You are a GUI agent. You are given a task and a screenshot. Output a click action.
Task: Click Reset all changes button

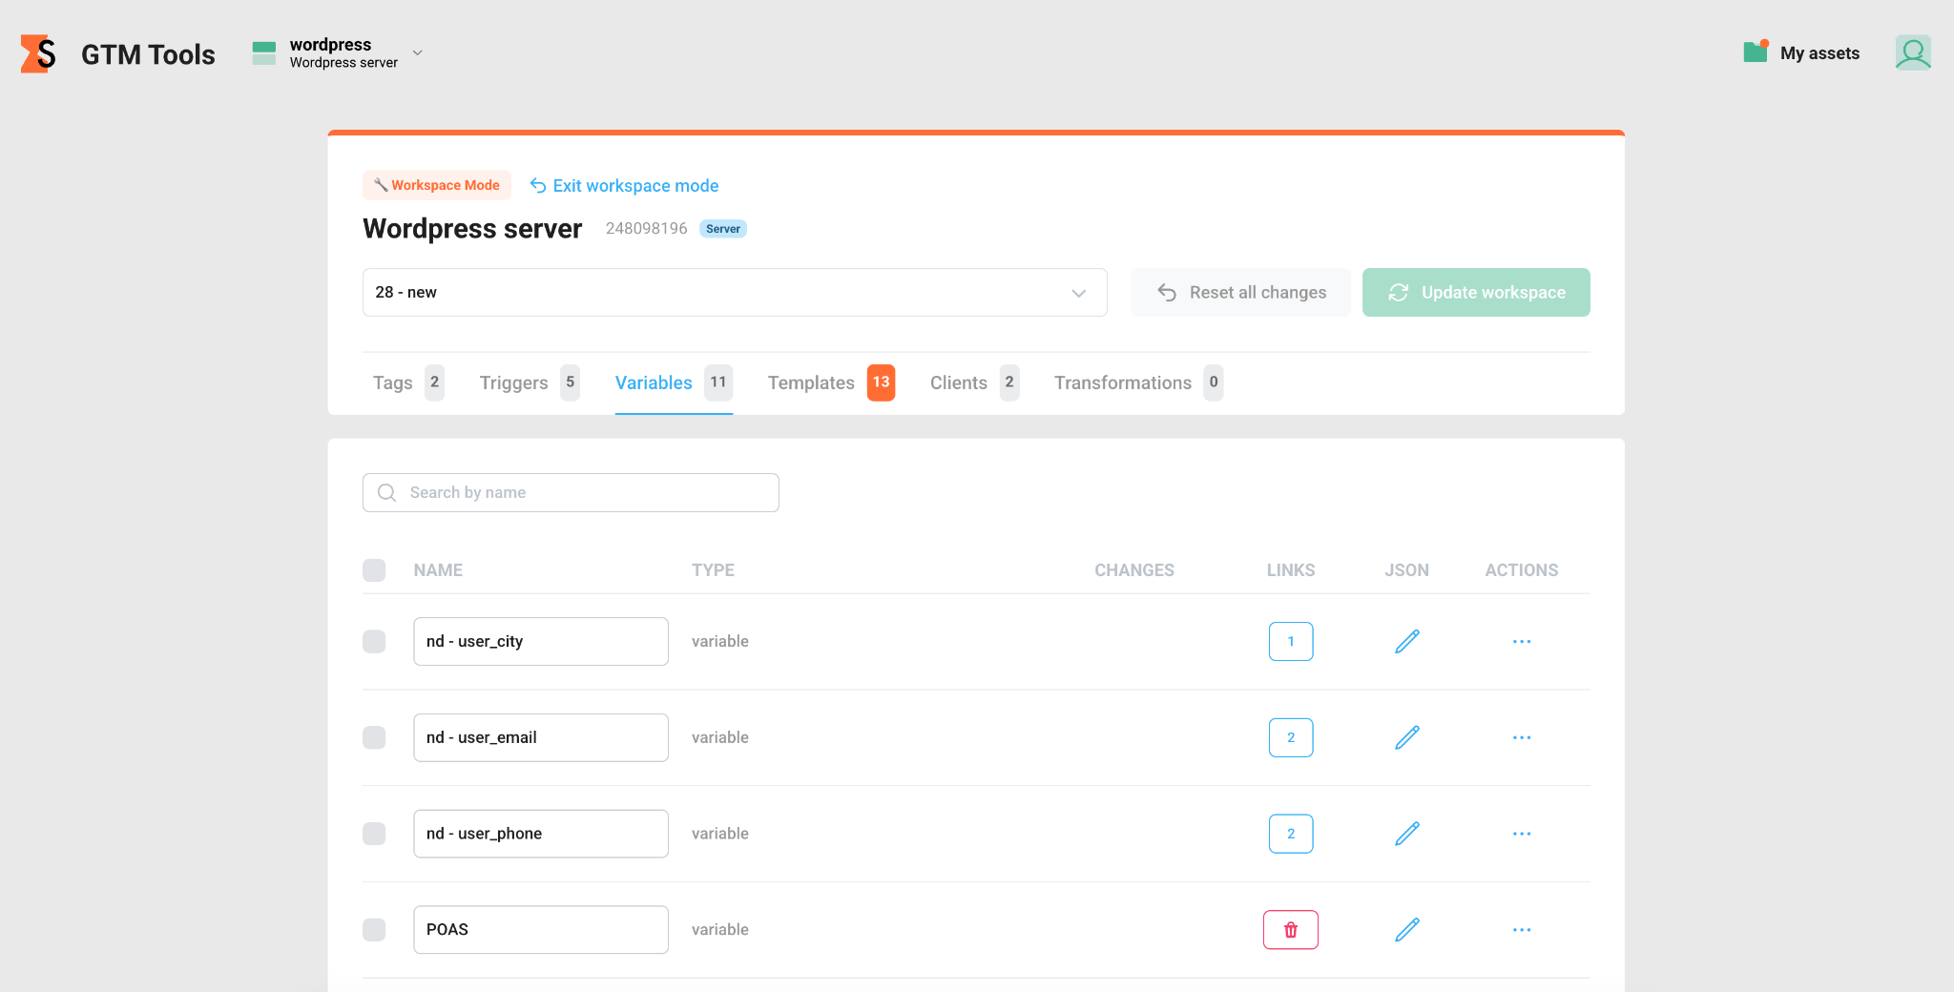coord(1240,292)
